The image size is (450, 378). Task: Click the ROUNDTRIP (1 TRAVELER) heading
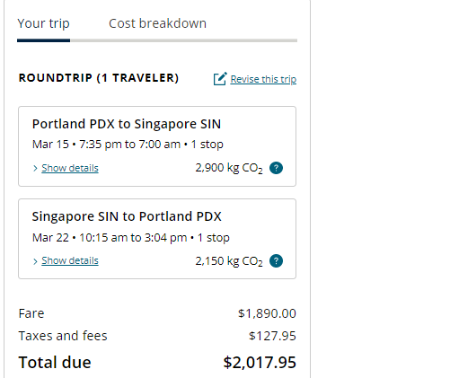[x=99, y=78]
